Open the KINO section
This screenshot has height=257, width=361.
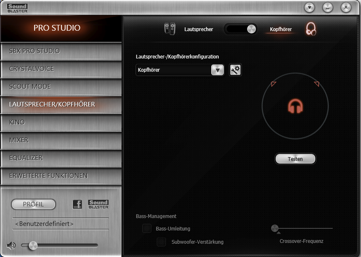61,122
